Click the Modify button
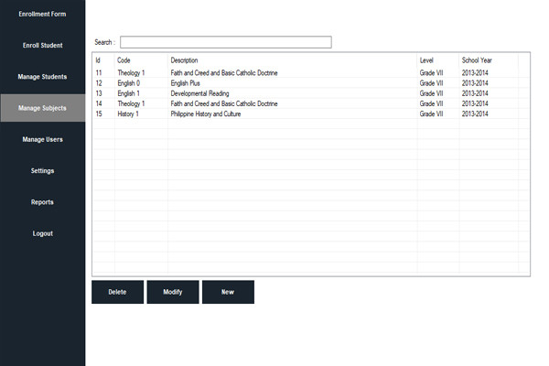Image resolution: width=549 pixels, height=366 pixels. click(173, 292)
